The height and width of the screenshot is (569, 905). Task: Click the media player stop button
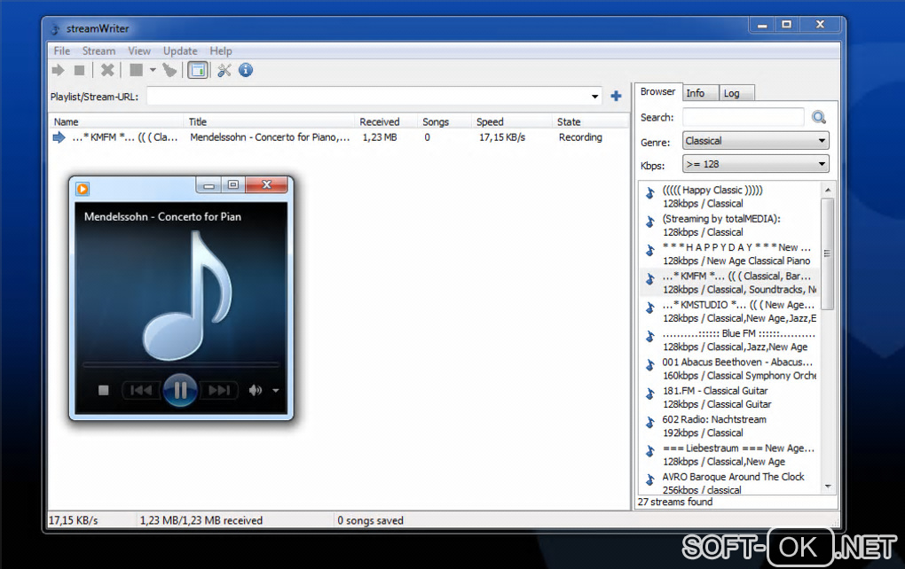pyautogui.click(x=103, y=390)
